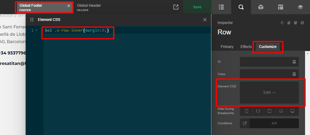Screen dimensions: 310x135
Task: Click the stacked layers icon
Action: 300,7
